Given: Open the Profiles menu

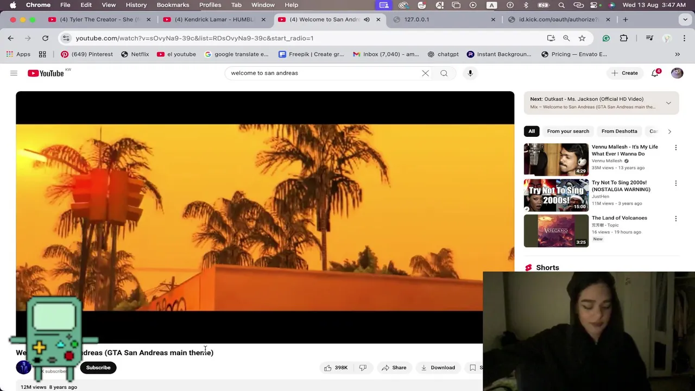Looking at the screenshot, I should click(x=210, y=5).
